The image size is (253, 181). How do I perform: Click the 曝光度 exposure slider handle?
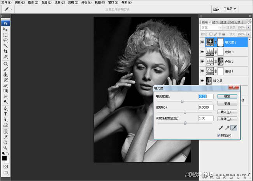pos(183,101)
